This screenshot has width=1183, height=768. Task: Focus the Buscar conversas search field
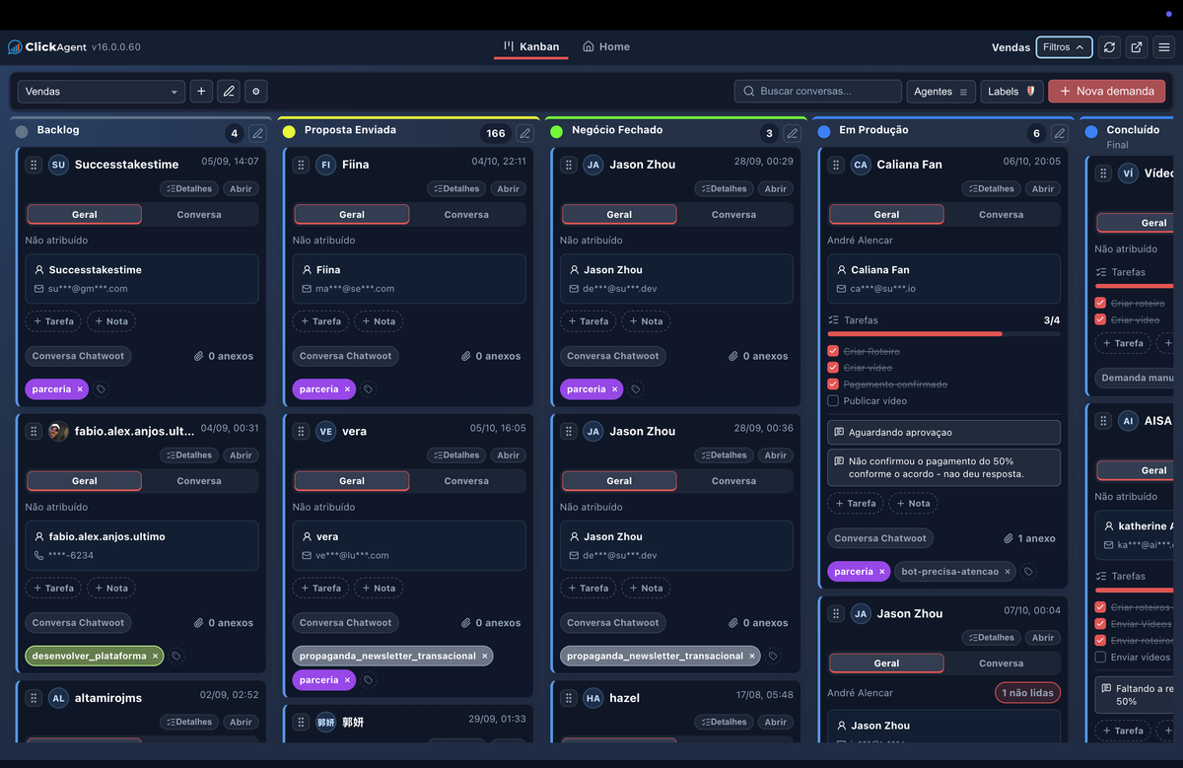click(x=818, y=92)
